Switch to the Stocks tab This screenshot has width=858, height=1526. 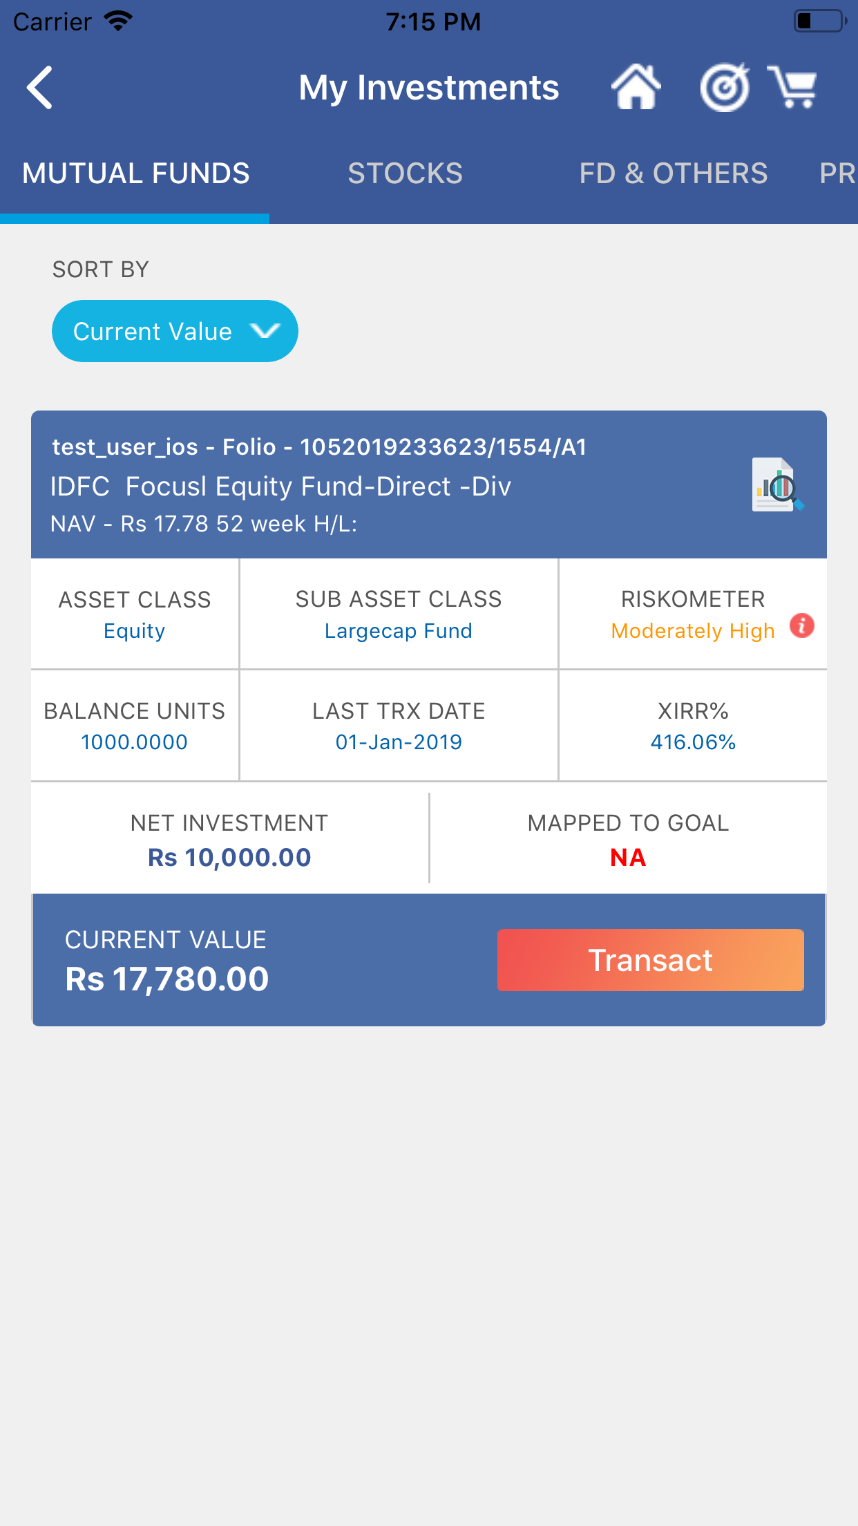tap(406, 173)
